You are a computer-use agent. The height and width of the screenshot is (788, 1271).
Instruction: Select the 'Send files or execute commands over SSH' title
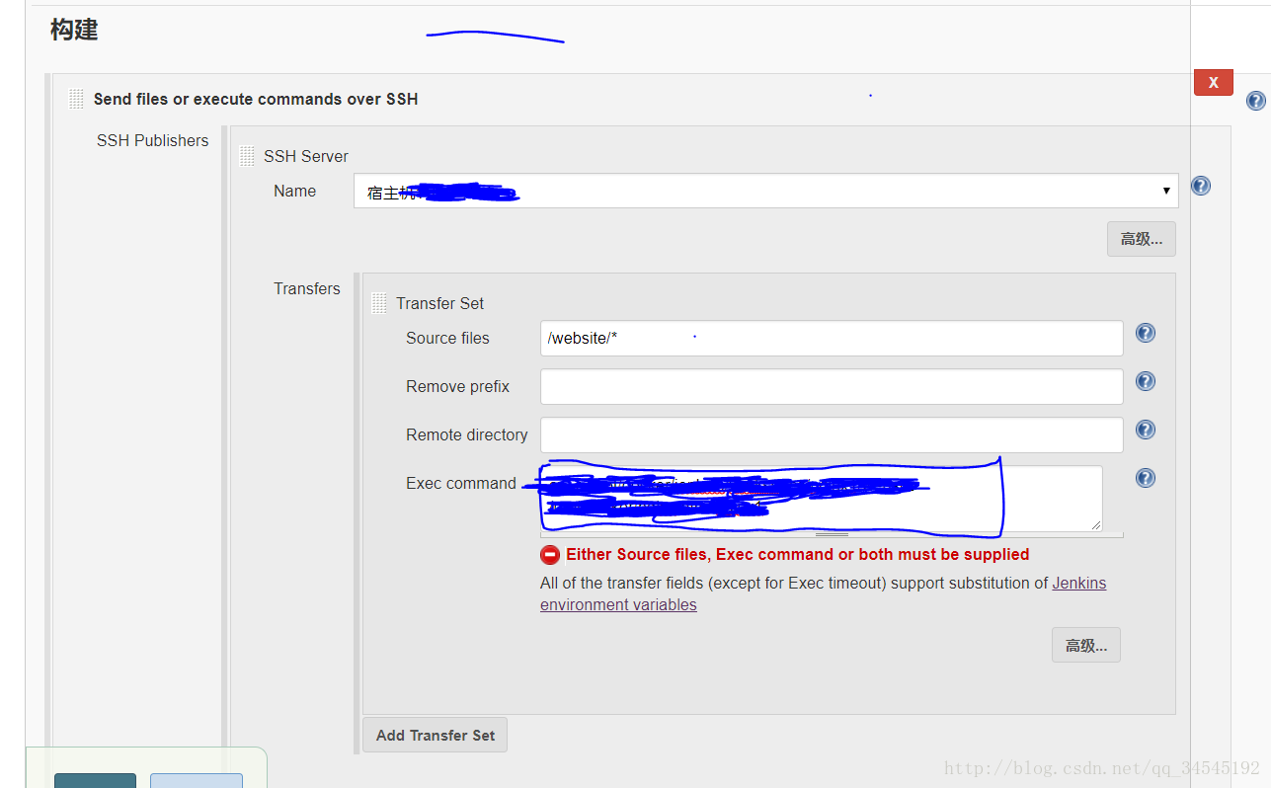256,99
